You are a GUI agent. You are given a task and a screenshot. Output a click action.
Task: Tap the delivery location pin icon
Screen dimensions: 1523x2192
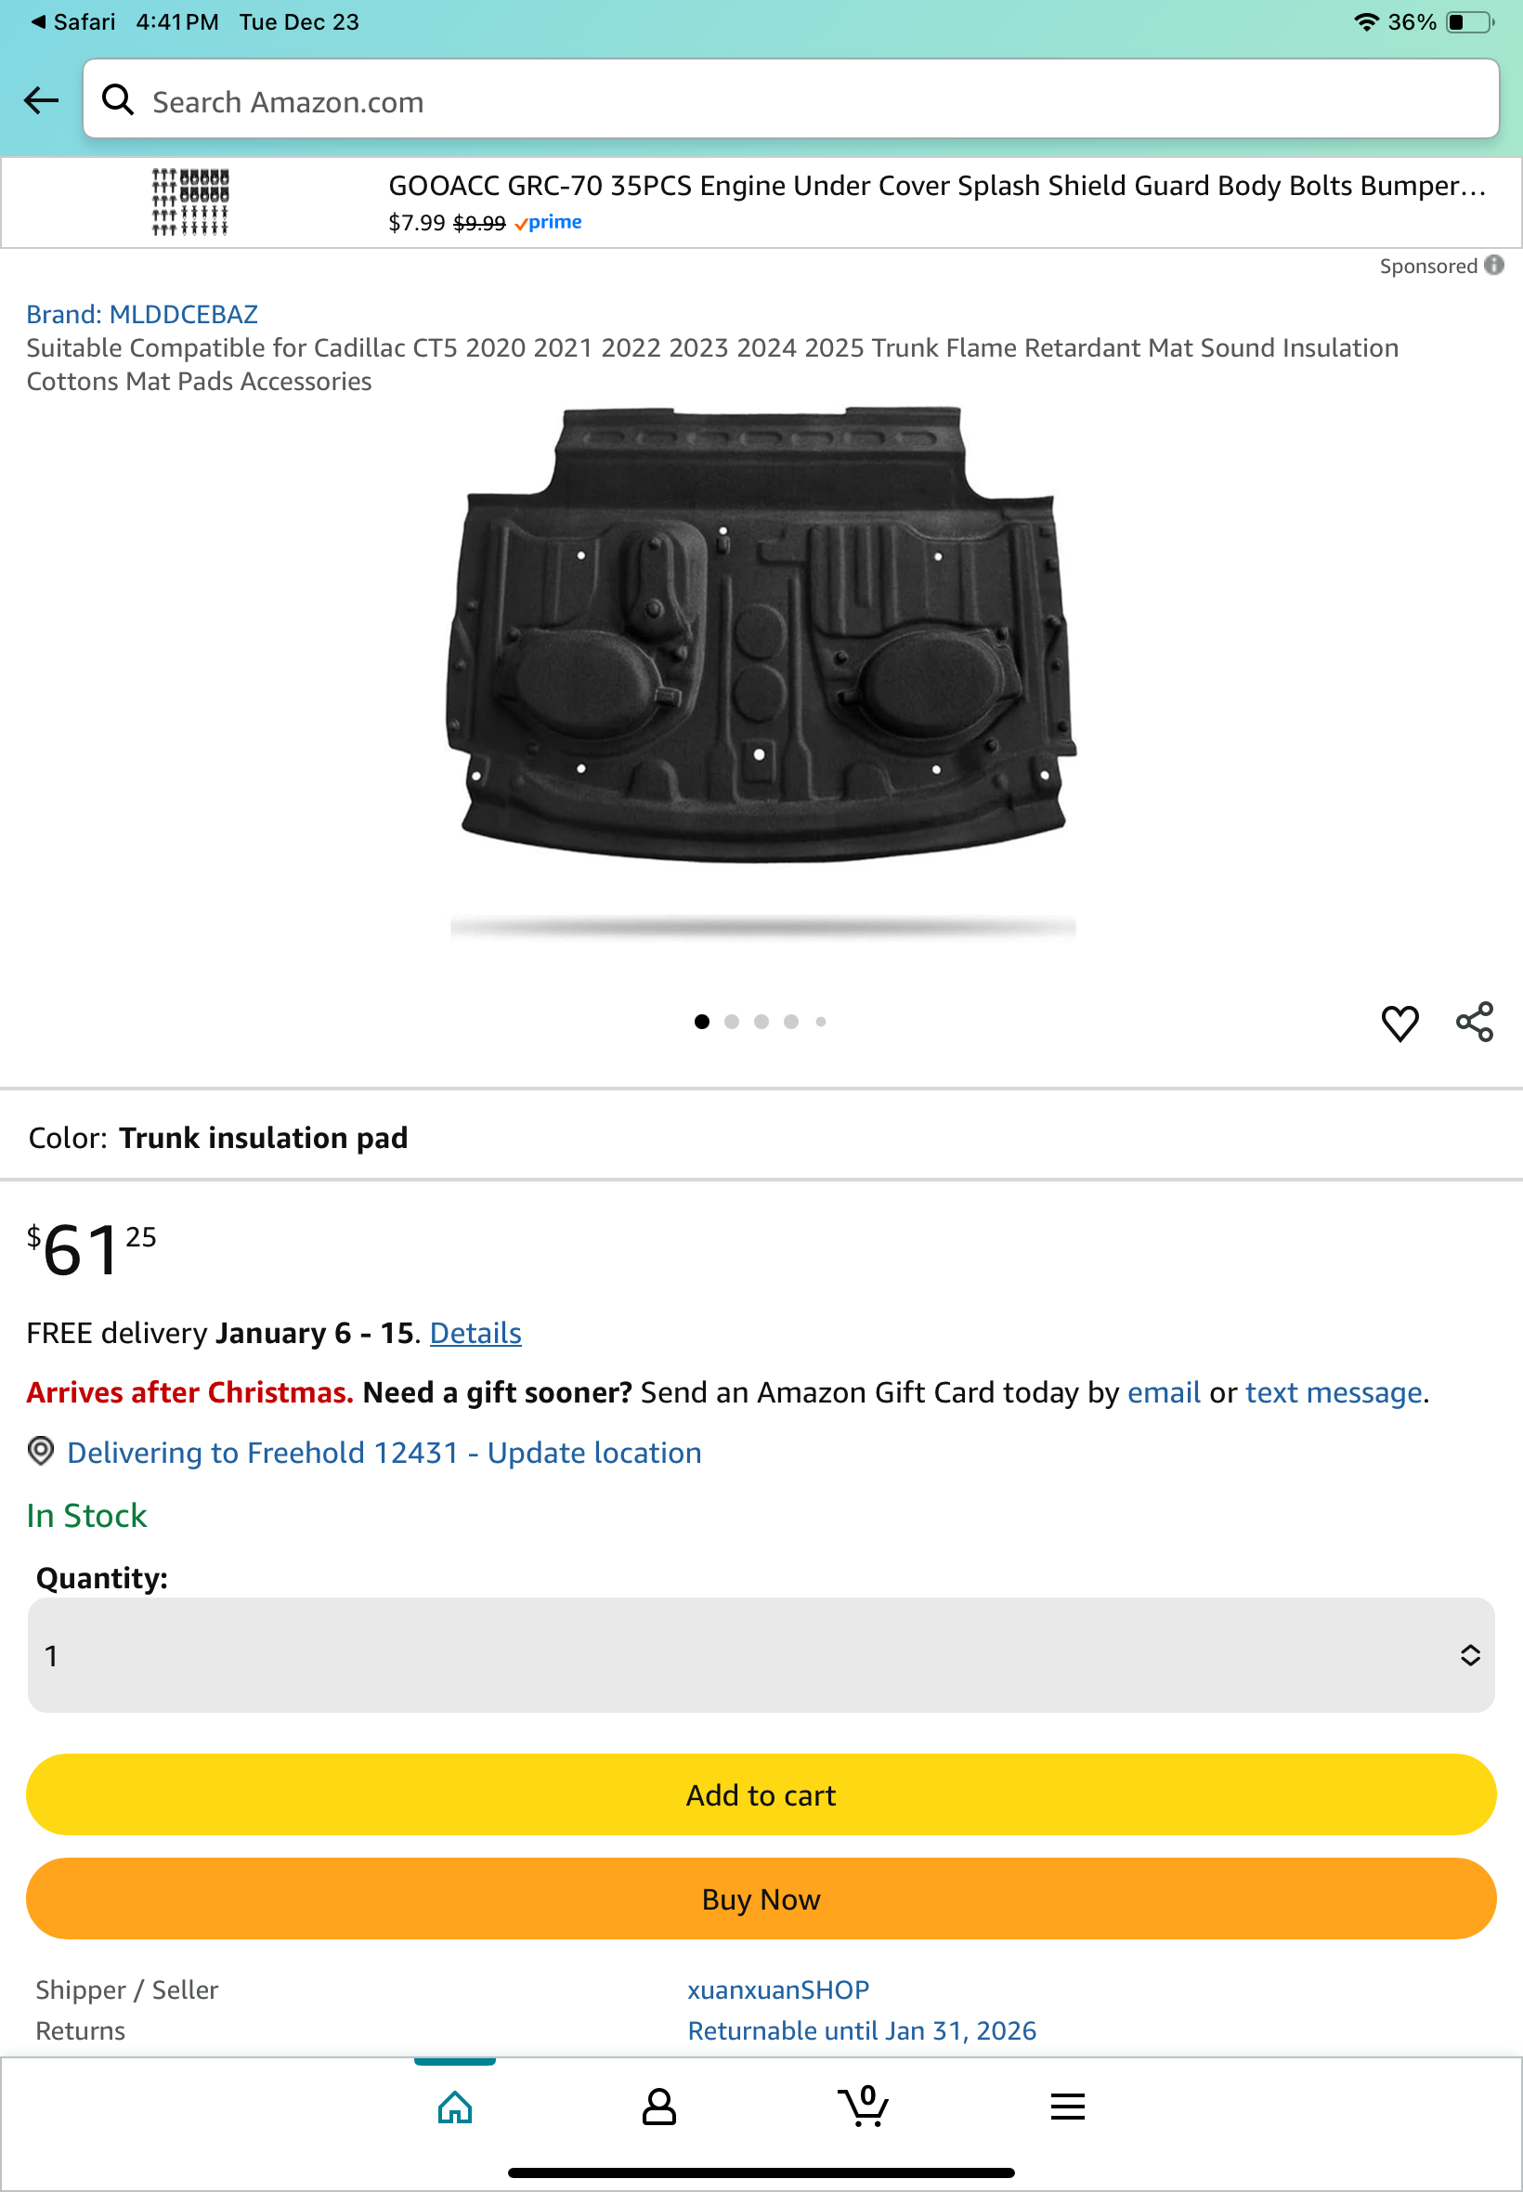40,1452
